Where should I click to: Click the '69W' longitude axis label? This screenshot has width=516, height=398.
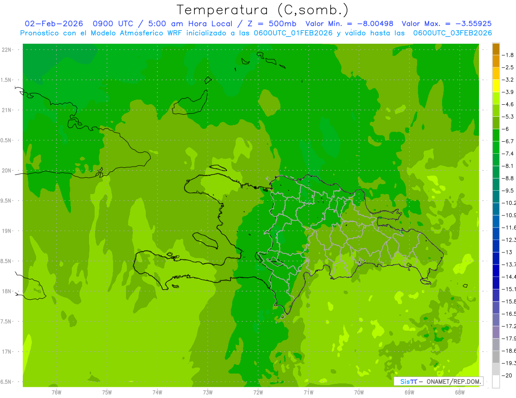click(x=409, y=392)
